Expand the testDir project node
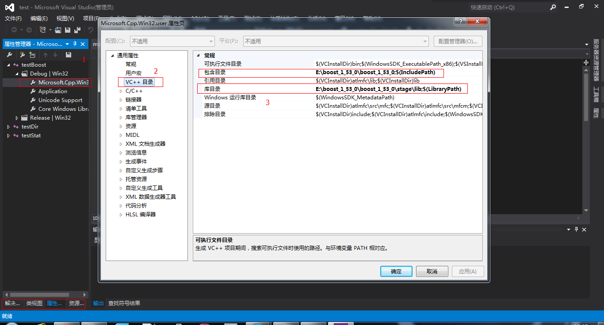The width and height of the screenshot is (604, 325). click(x=9, y=127)
